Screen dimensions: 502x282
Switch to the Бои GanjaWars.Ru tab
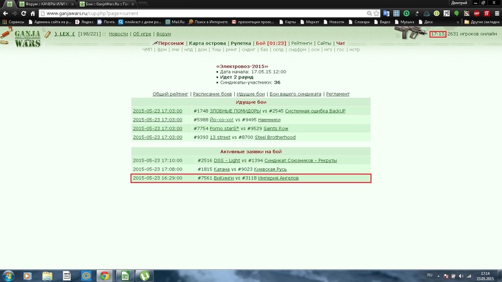(x=107, y=4)
